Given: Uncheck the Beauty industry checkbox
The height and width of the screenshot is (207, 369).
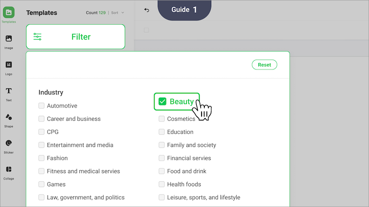Looking at the screenshot, I should 162,102.
